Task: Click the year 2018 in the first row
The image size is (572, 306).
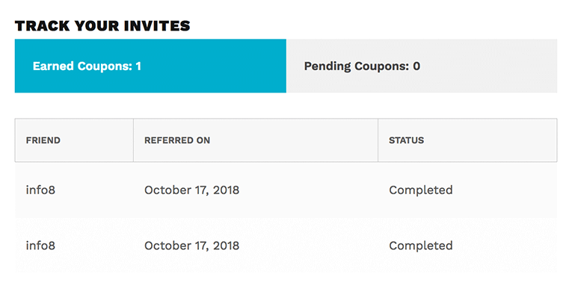Action: (226, 190)
